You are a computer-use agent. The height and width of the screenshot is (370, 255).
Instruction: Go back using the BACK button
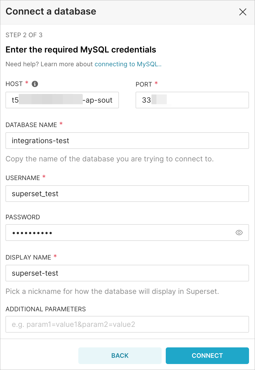(x=120, y=355)
